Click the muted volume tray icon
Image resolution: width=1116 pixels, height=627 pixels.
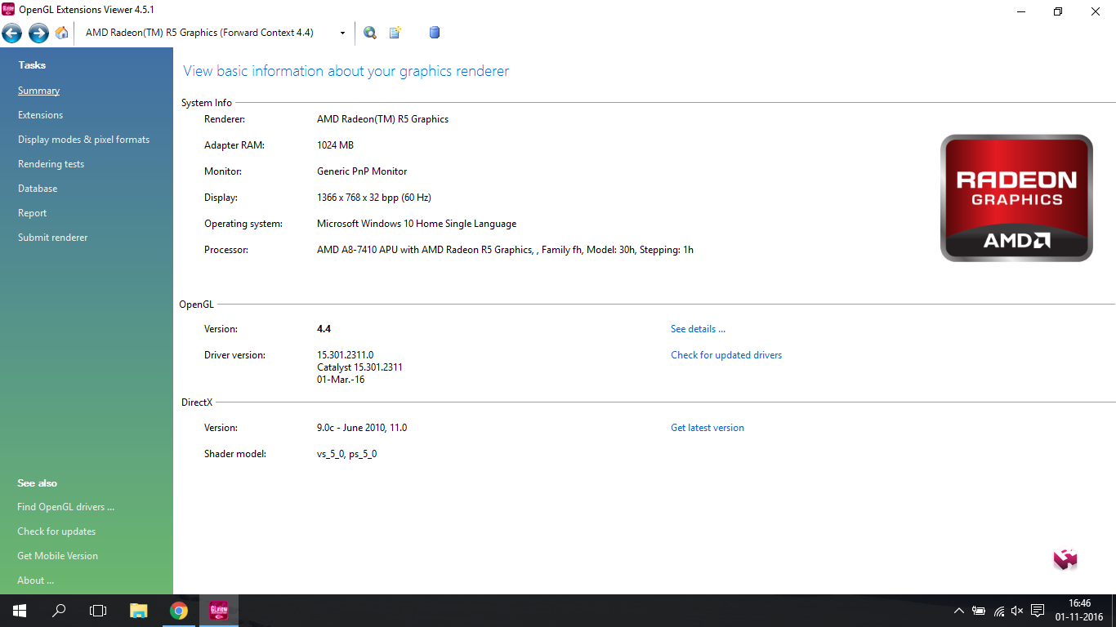1017,611
